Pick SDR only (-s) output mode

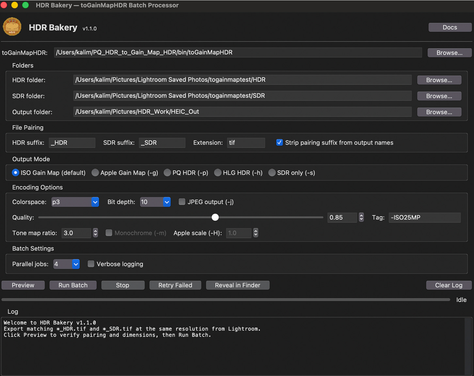[272, 173]
